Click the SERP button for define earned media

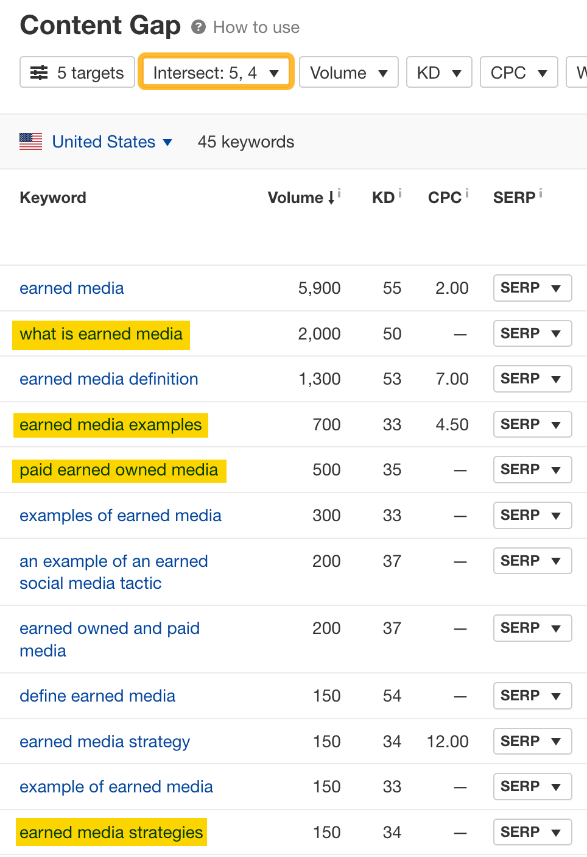[x=532, y=695]
